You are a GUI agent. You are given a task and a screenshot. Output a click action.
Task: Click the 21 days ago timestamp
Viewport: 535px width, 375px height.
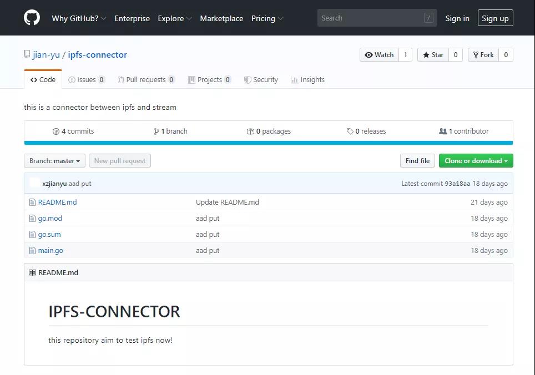(x=489, y=202)
